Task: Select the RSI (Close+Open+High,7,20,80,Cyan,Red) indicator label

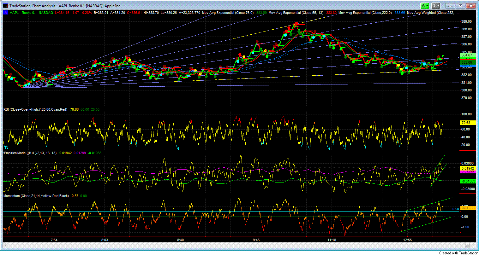Action: [x=36, y=109]
